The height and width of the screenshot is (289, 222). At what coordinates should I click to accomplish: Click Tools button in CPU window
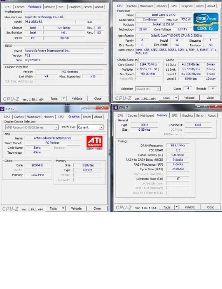166,98
